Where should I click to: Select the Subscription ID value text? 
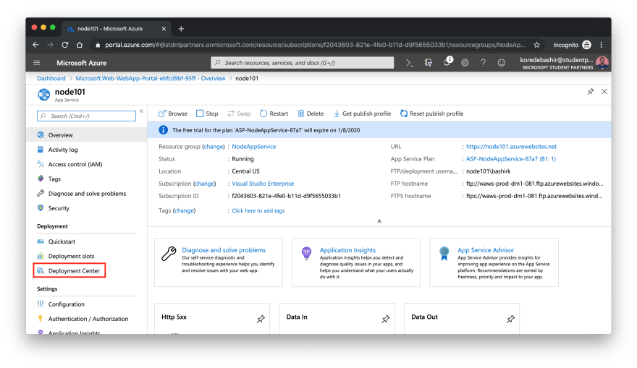tap(287, 196)
